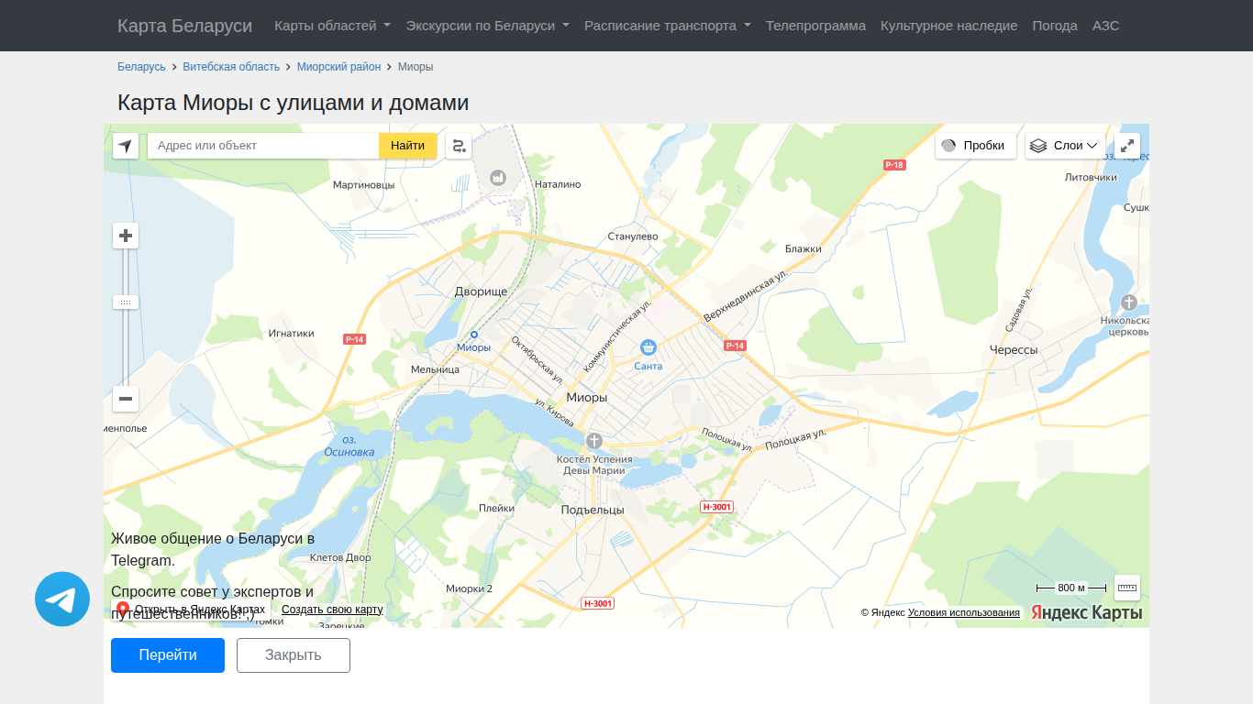The height and width of the screenshot is (704, 1253).
Task: Click the Садовая ул. street label
Action: click(1018, 309)
